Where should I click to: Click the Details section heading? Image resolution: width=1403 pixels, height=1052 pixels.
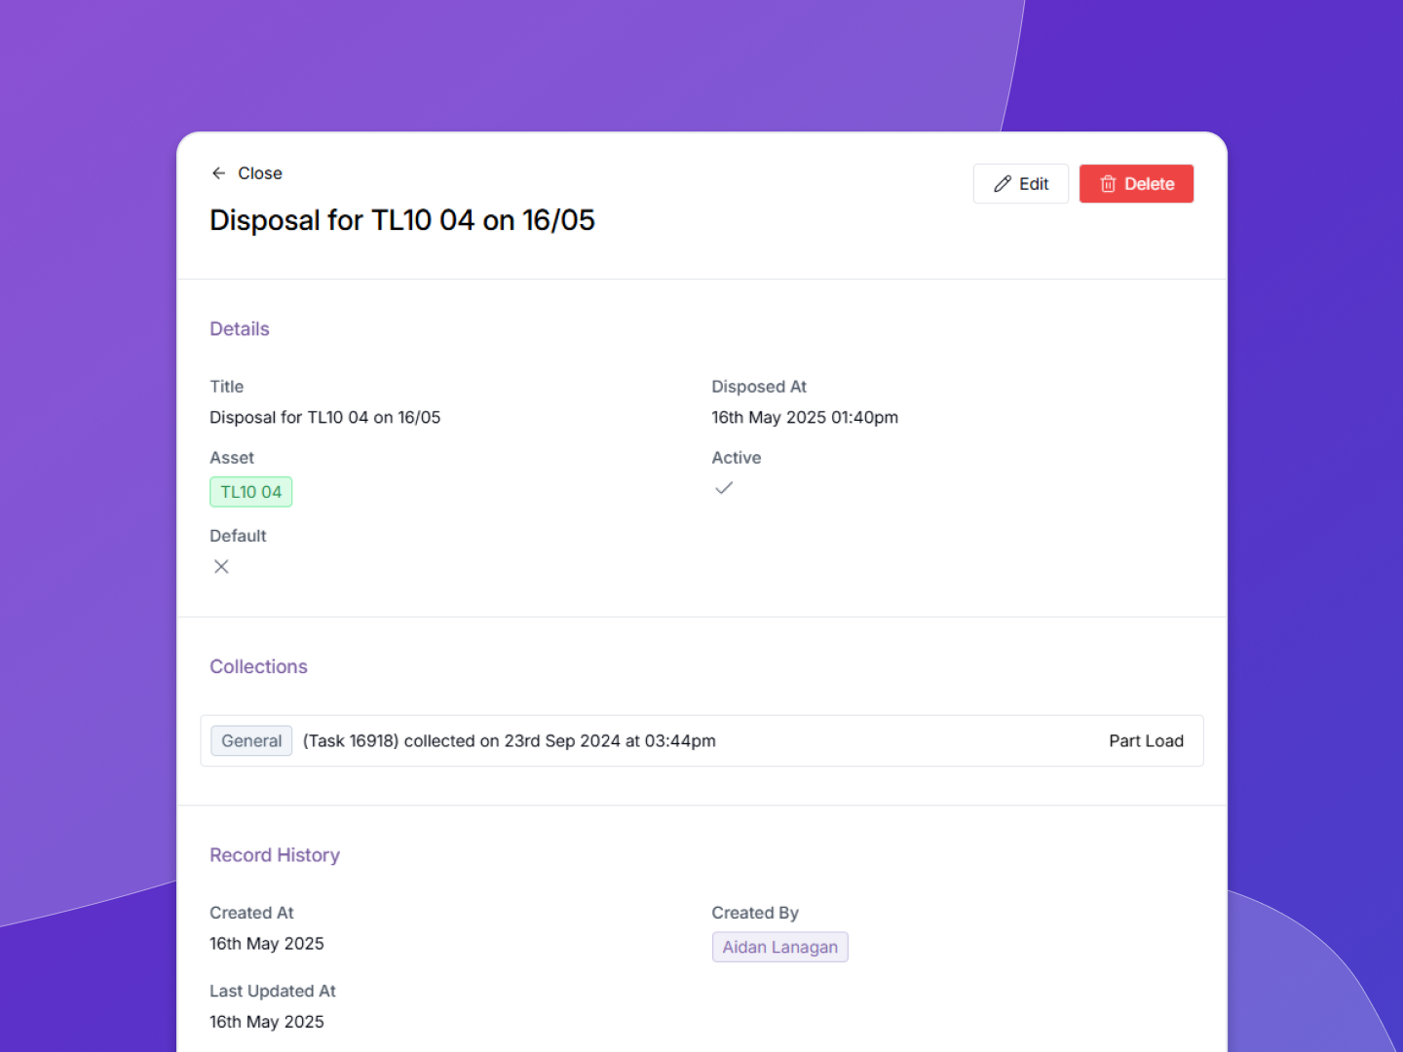point(240,329)
